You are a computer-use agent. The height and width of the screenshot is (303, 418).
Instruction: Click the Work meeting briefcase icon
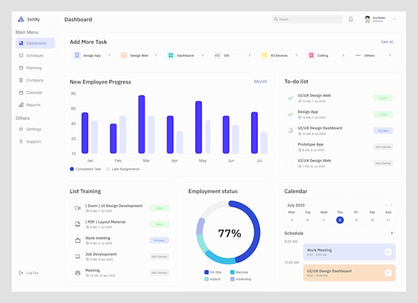pos(77,240)
